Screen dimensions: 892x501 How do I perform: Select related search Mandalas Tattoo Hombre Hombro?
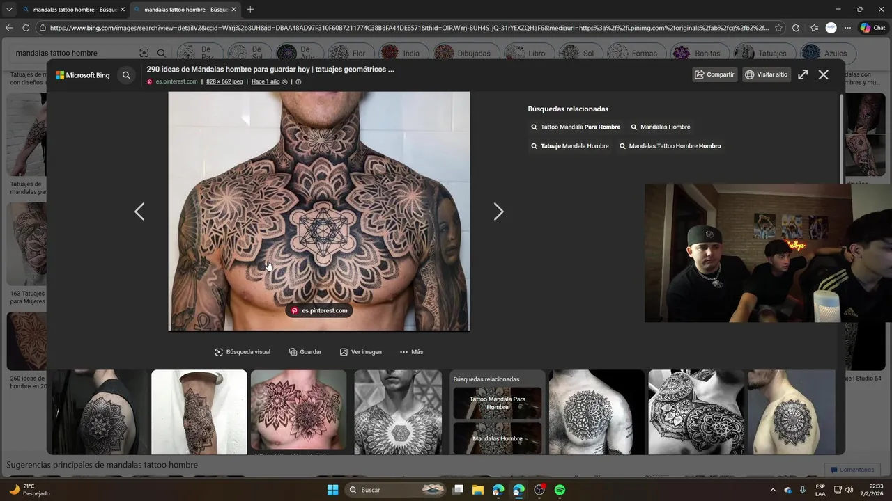(670, 146)
